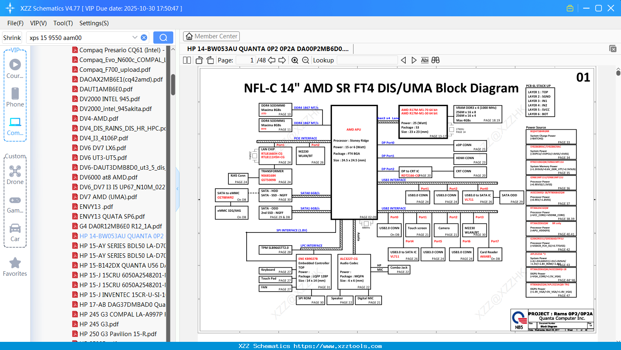Open the Car category
The height and width of the screenshot is (350, 621).
pyautogui.click(x=15, y=233)
